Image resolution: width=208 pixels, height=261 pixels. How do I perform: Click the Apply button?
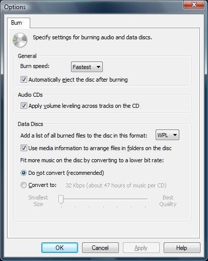click(x=141, y=248)
